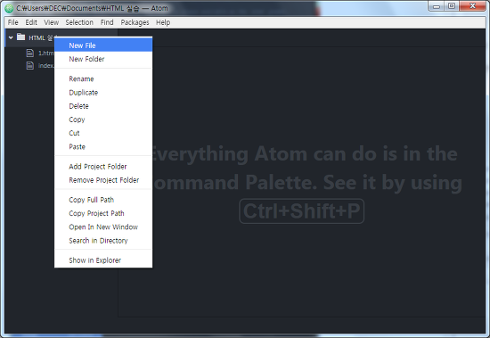This screenshot has width=490, height=338.
Task: Open the Help menu
Action: tap(163, 22)
